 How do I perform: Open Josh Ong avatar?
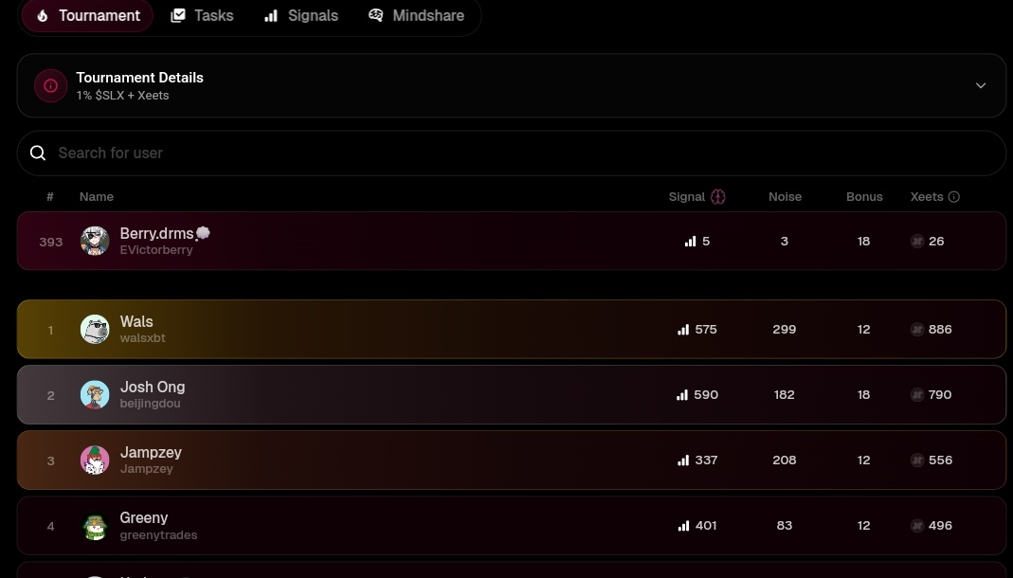[x=95, y=394]
